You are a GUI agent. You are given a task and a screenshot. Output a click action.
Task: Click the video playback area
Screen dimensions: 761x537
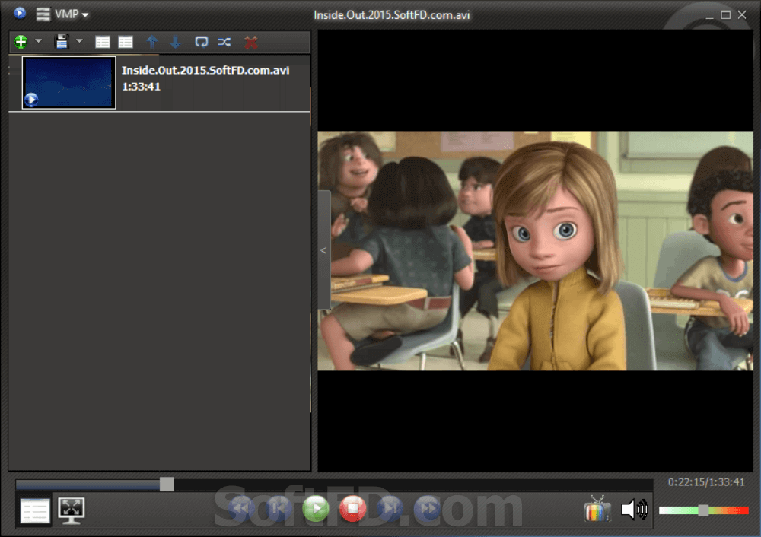(x=535, y=251)
